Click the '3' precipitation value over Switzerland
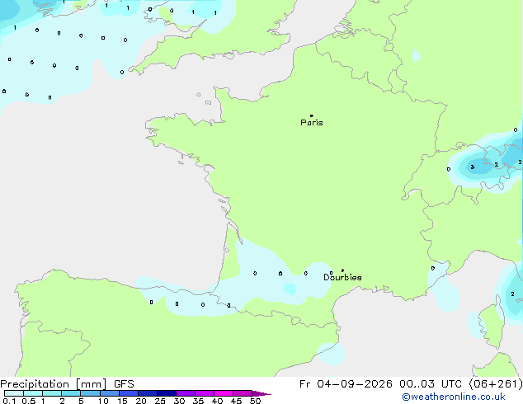 click(473, 167)
